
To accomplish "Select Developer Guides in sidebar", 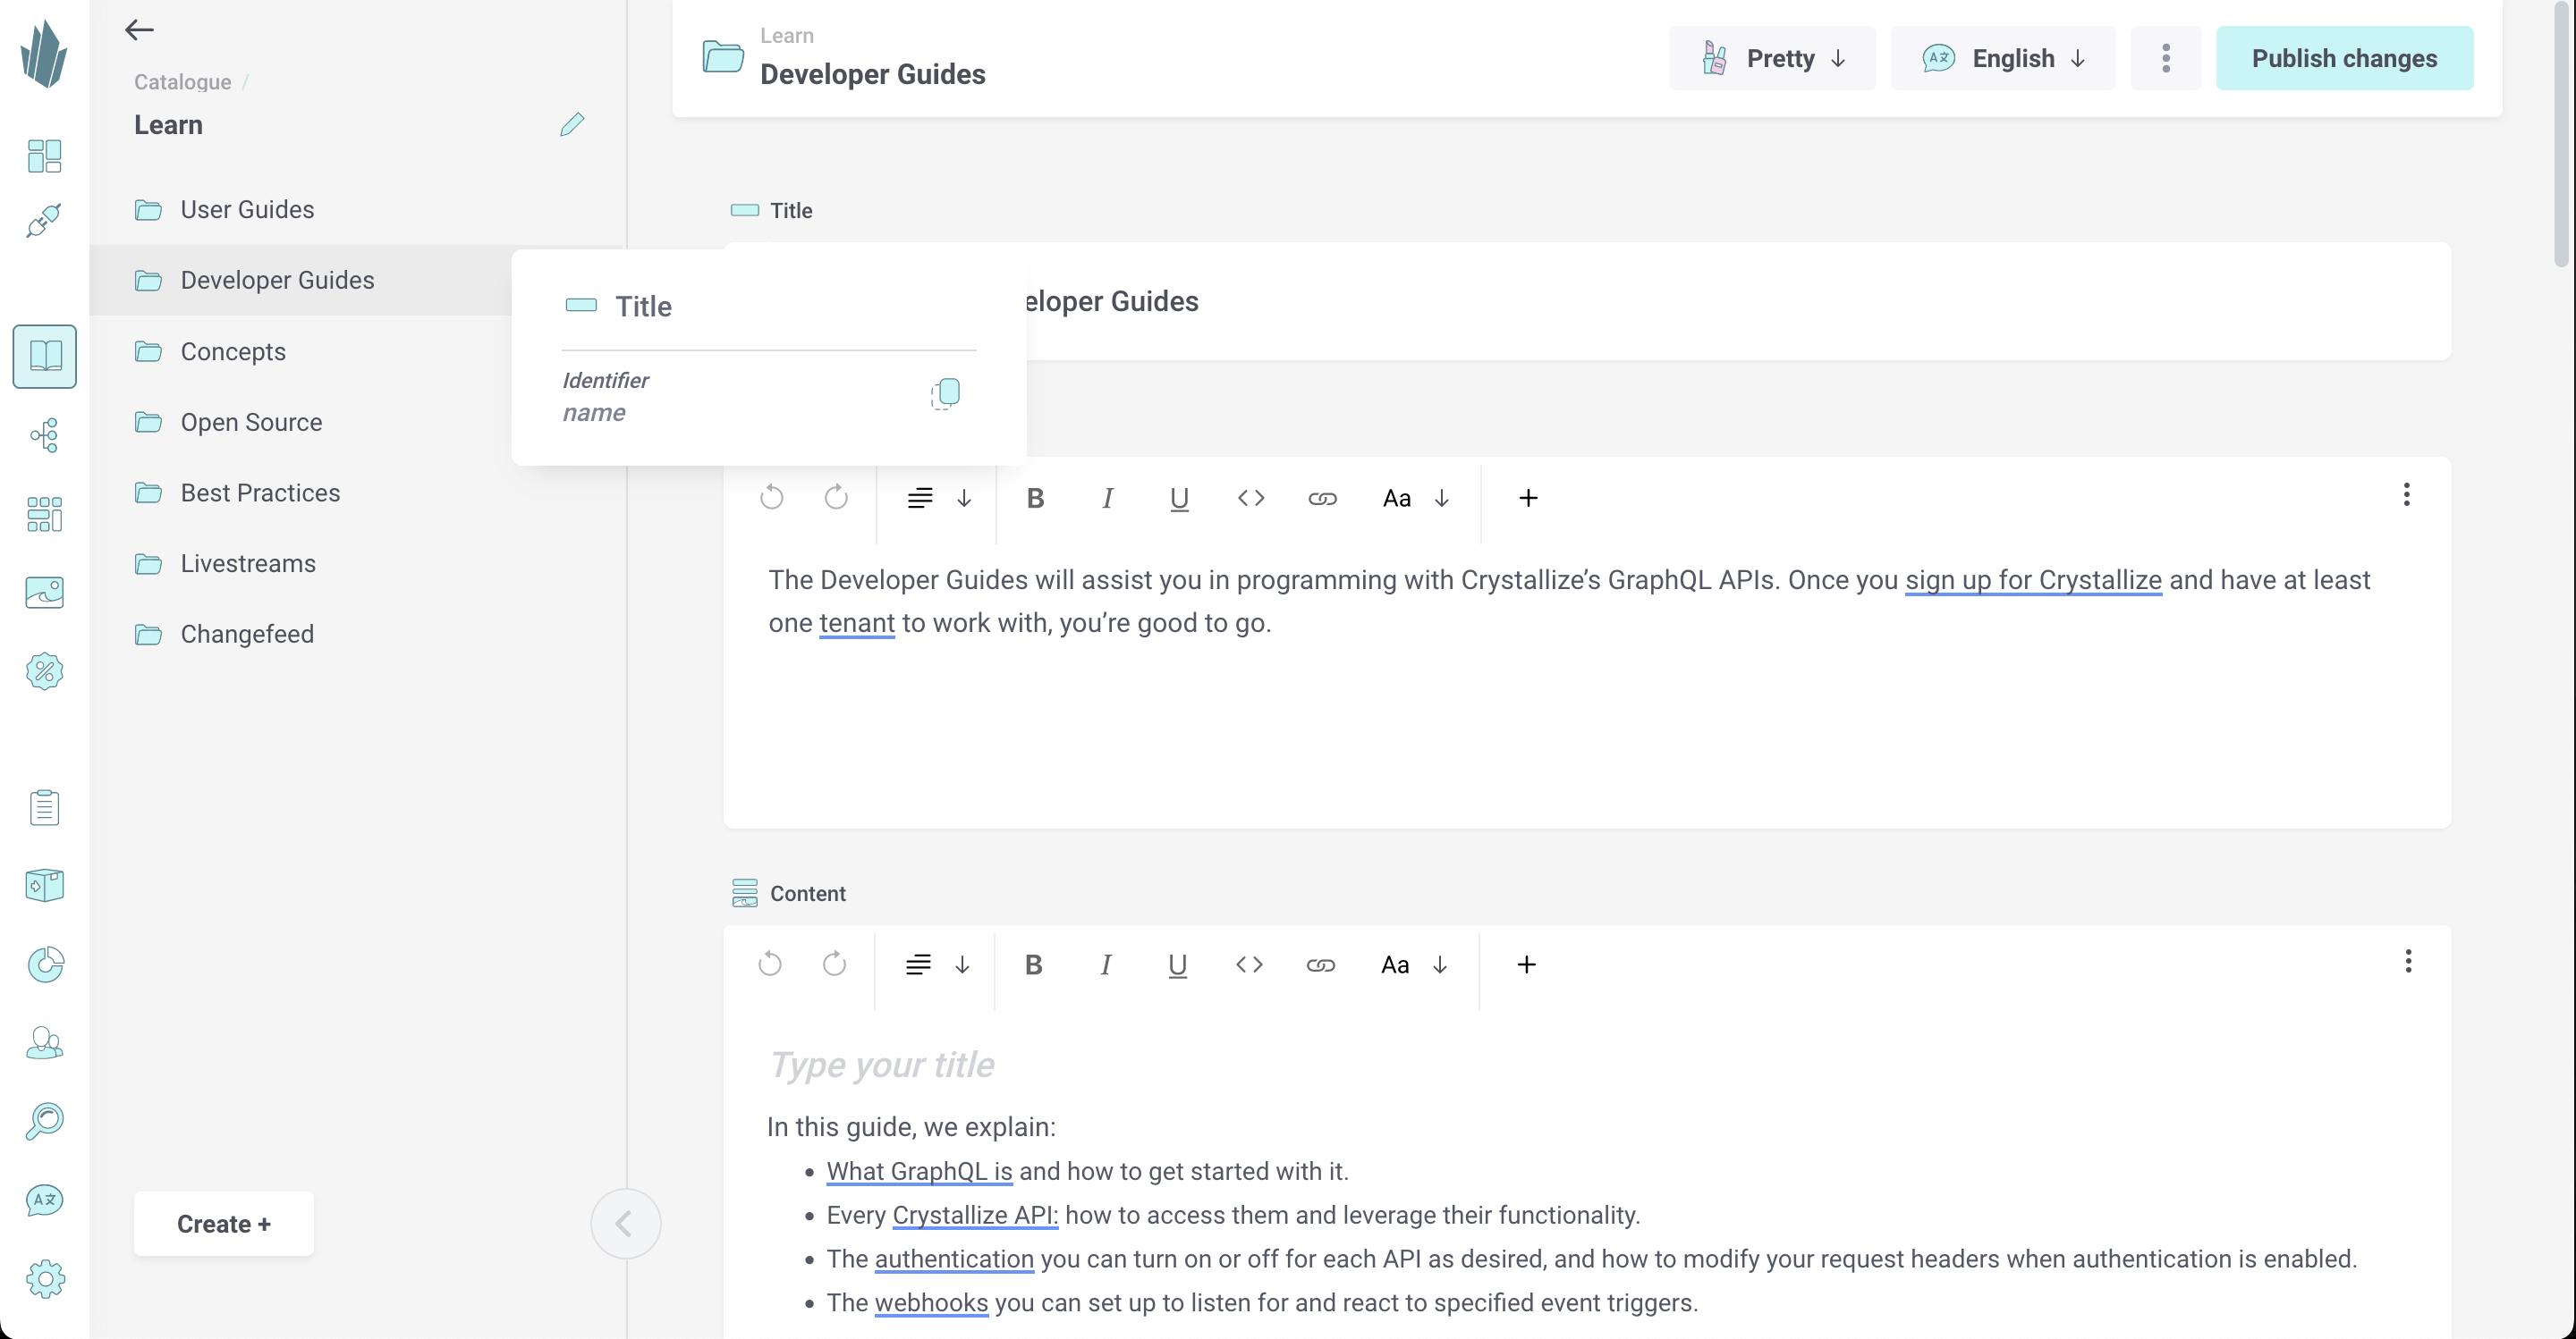I will [277, 280].
